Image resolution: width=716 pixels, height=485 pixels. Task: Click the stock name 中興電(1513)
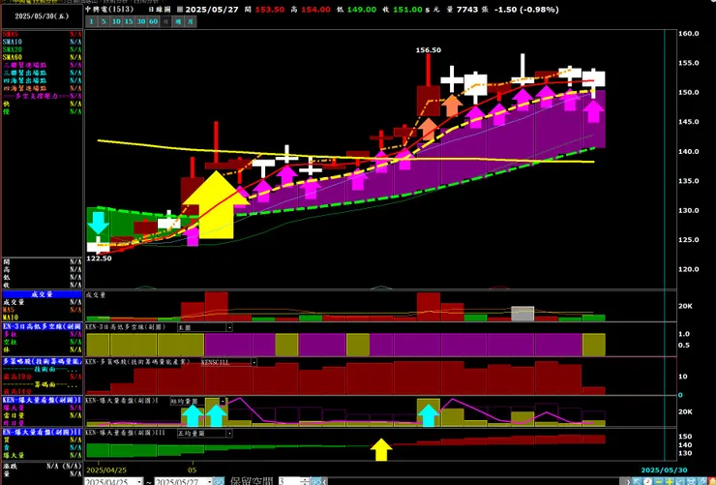tap(109, 9)
